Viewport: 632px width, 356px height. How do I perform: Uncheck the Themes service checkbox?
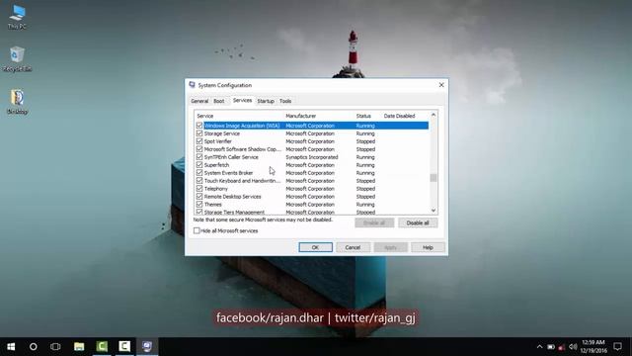199,205
